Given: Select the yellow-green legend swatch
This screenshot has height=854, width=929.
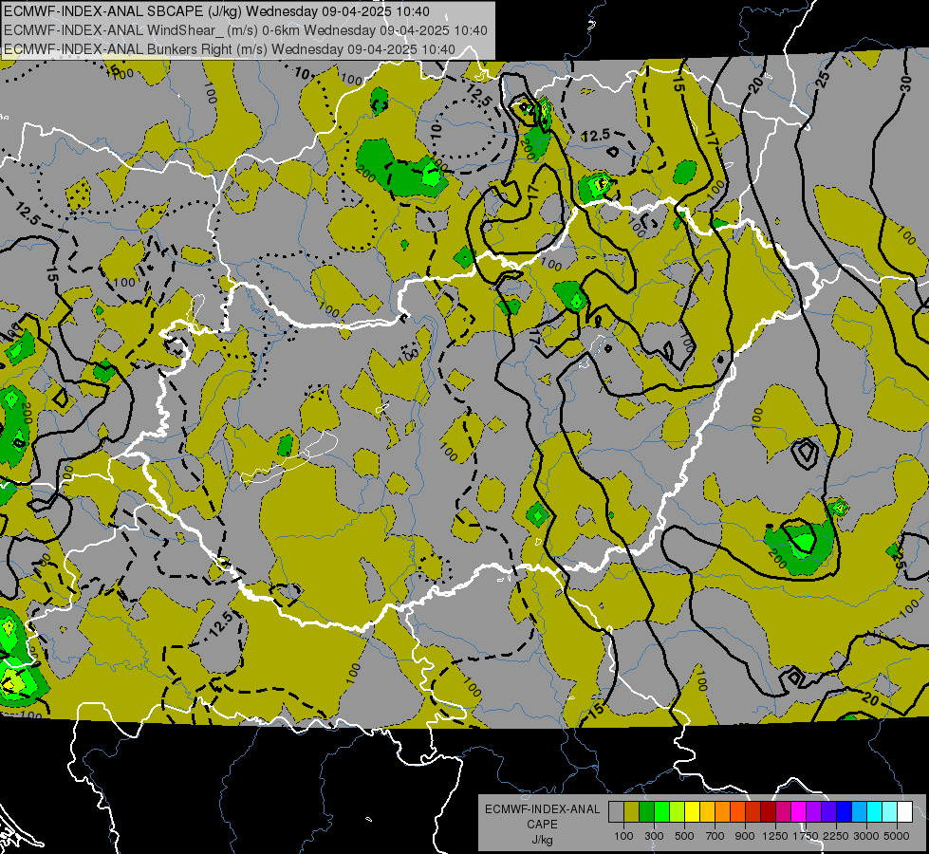Looking at the screenshot, I should [677, 812].
